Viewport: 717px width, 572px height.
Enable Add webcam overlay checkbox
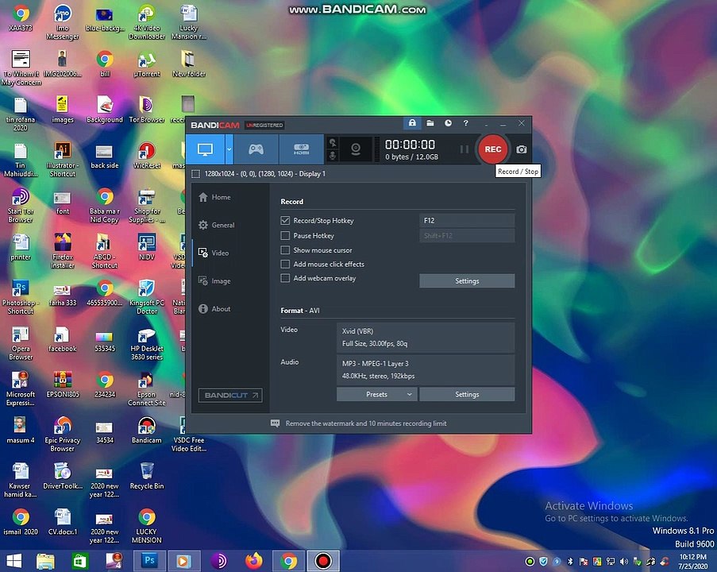click(285, 278)
